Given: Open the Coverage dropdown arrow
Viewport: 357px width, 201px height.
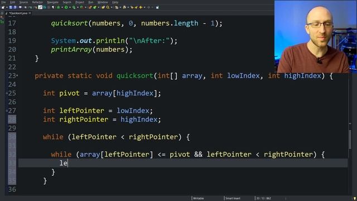Looking at the screenshot, I should 78,7.
